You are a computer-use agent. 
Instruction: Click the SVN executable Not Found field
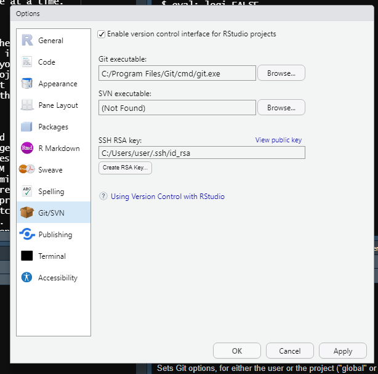click(177, 108)
